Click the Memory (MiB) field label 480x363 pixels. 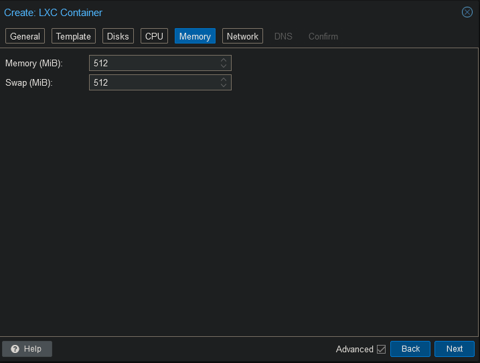point(33,64)
